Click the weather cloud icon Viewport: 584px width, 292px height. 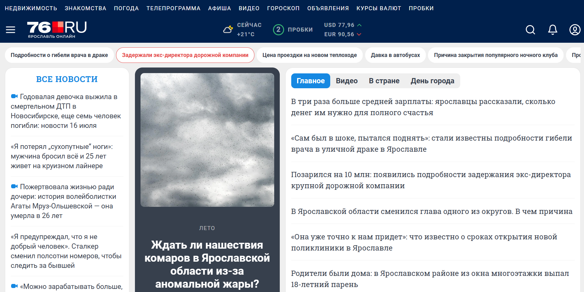228,30
